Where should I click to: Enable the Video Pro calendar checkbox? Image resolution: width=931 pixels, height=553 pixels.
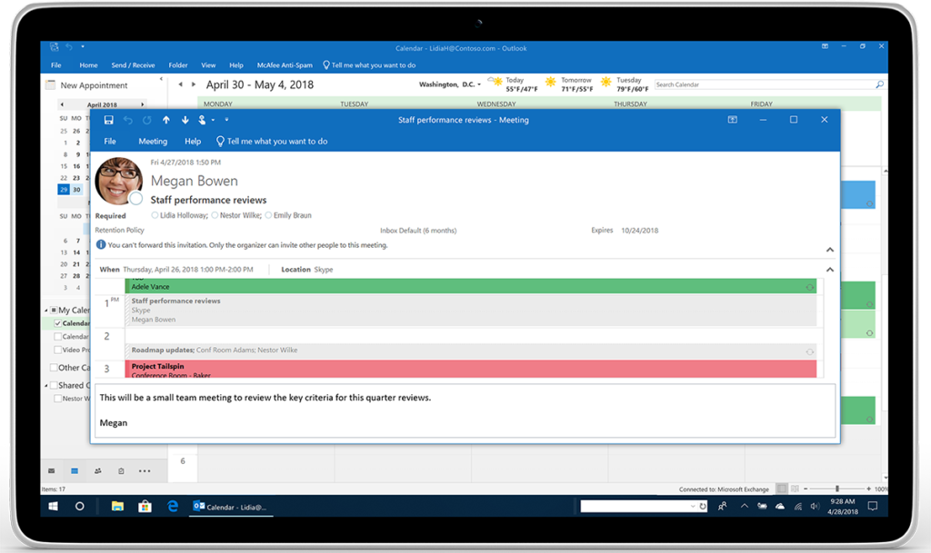[x=57, y=350]
